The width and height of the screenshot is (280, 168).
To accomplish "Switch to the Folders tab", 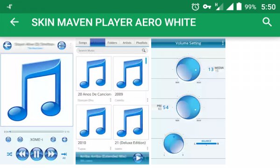I will coord(112,42).
